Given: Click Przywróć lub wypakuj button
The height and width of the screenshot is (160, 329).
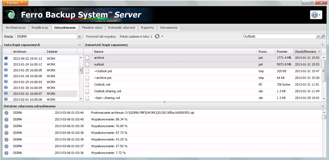Looking at the screenshot, I should (101, 37).
